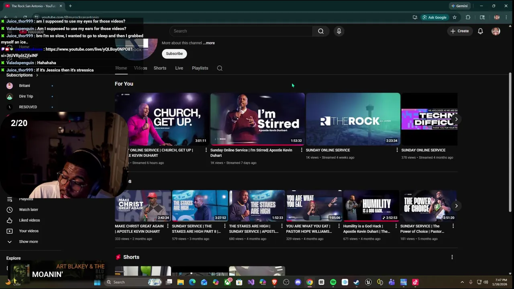Open Steam from the taskbar
Screen dimensions: 514x289
356,282
